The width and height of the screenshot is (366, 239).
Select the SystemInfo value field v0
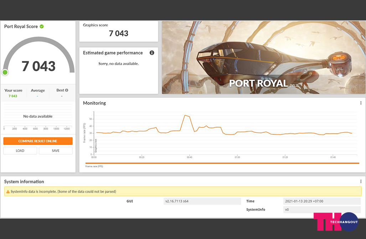pos(322,209)
